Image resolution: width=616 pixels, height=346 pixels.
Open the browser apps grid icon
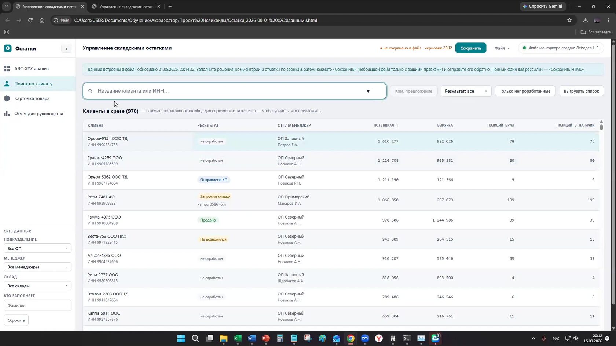click(6, 32)
